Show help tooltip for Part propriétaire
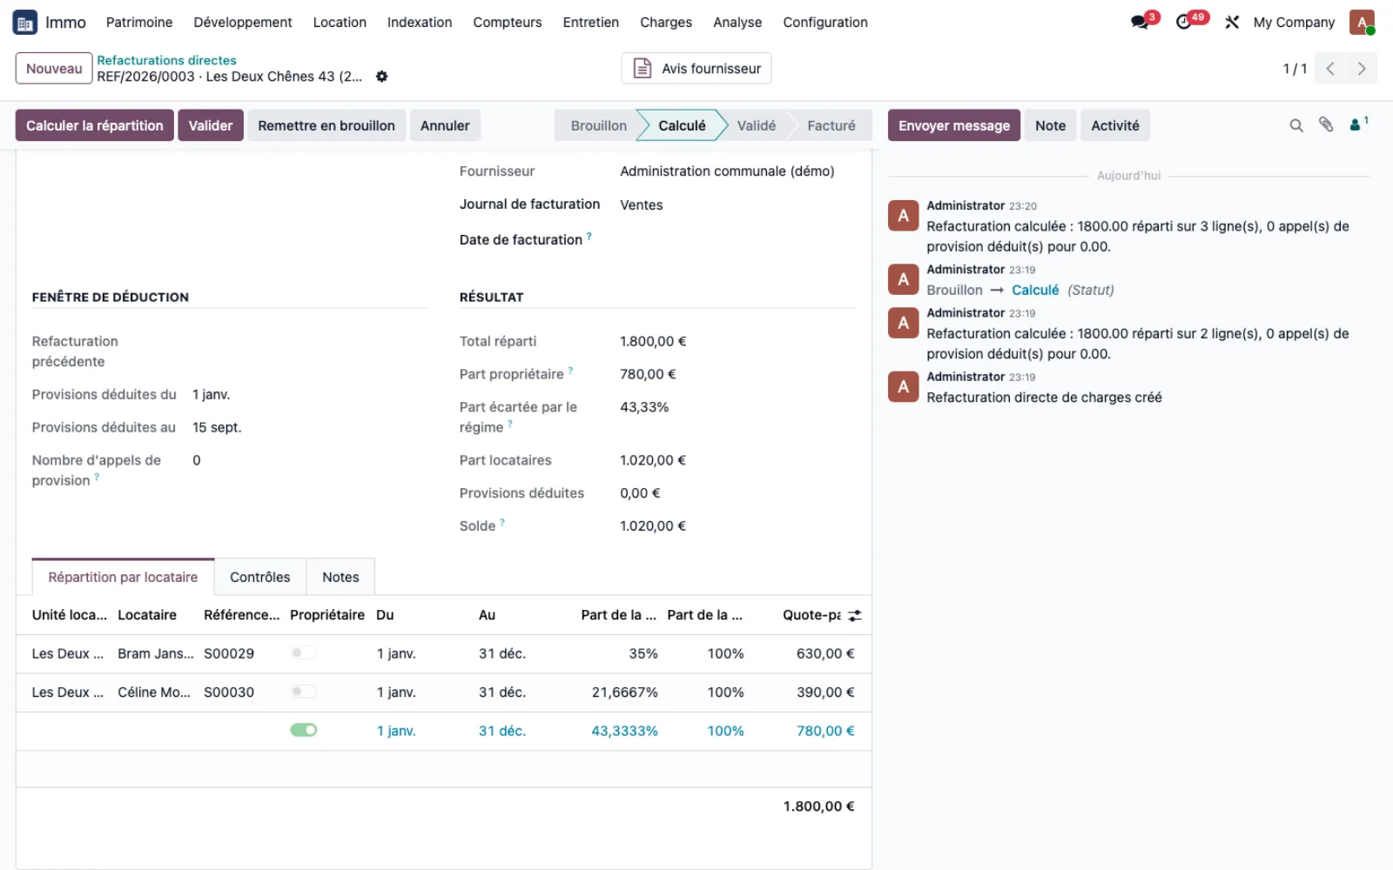The height and width of the screenshot is (870, 1393). tap(570, 371)
